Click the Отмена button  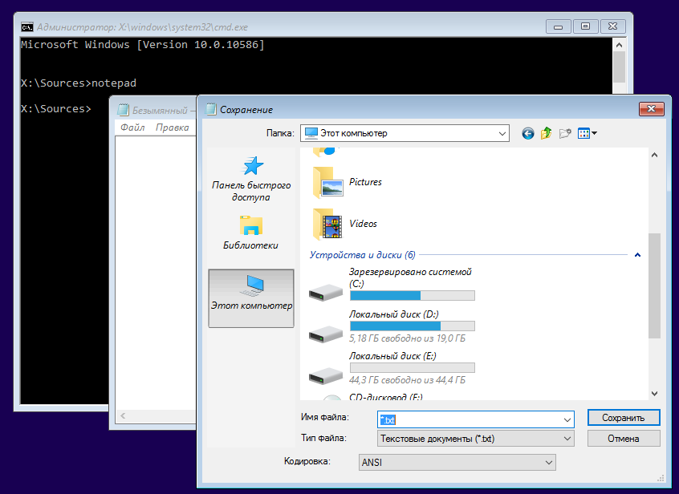(623, 439)
